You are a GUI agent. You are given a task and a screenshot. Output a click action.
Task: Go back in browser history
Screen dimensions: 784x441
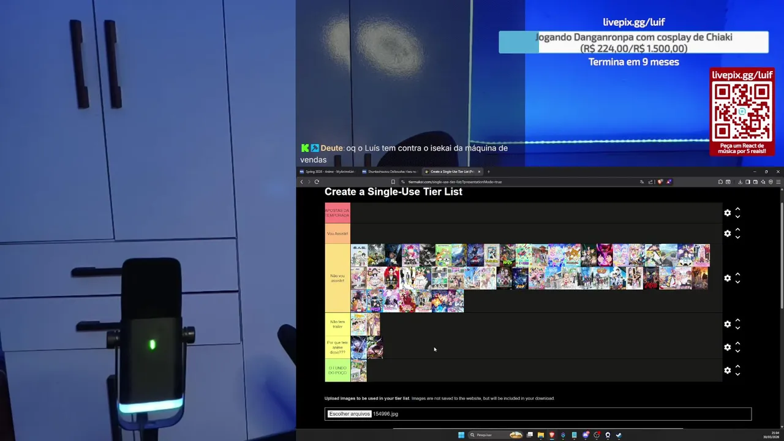coord(301,182)
